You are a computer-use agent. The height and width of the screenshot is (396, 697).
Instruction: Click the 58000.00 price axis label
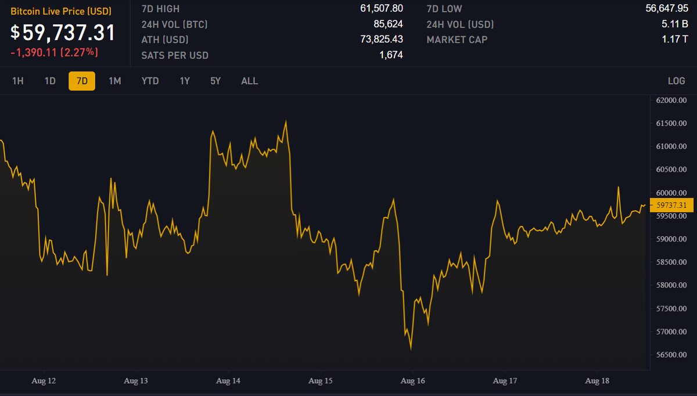[x=671, y=286]
